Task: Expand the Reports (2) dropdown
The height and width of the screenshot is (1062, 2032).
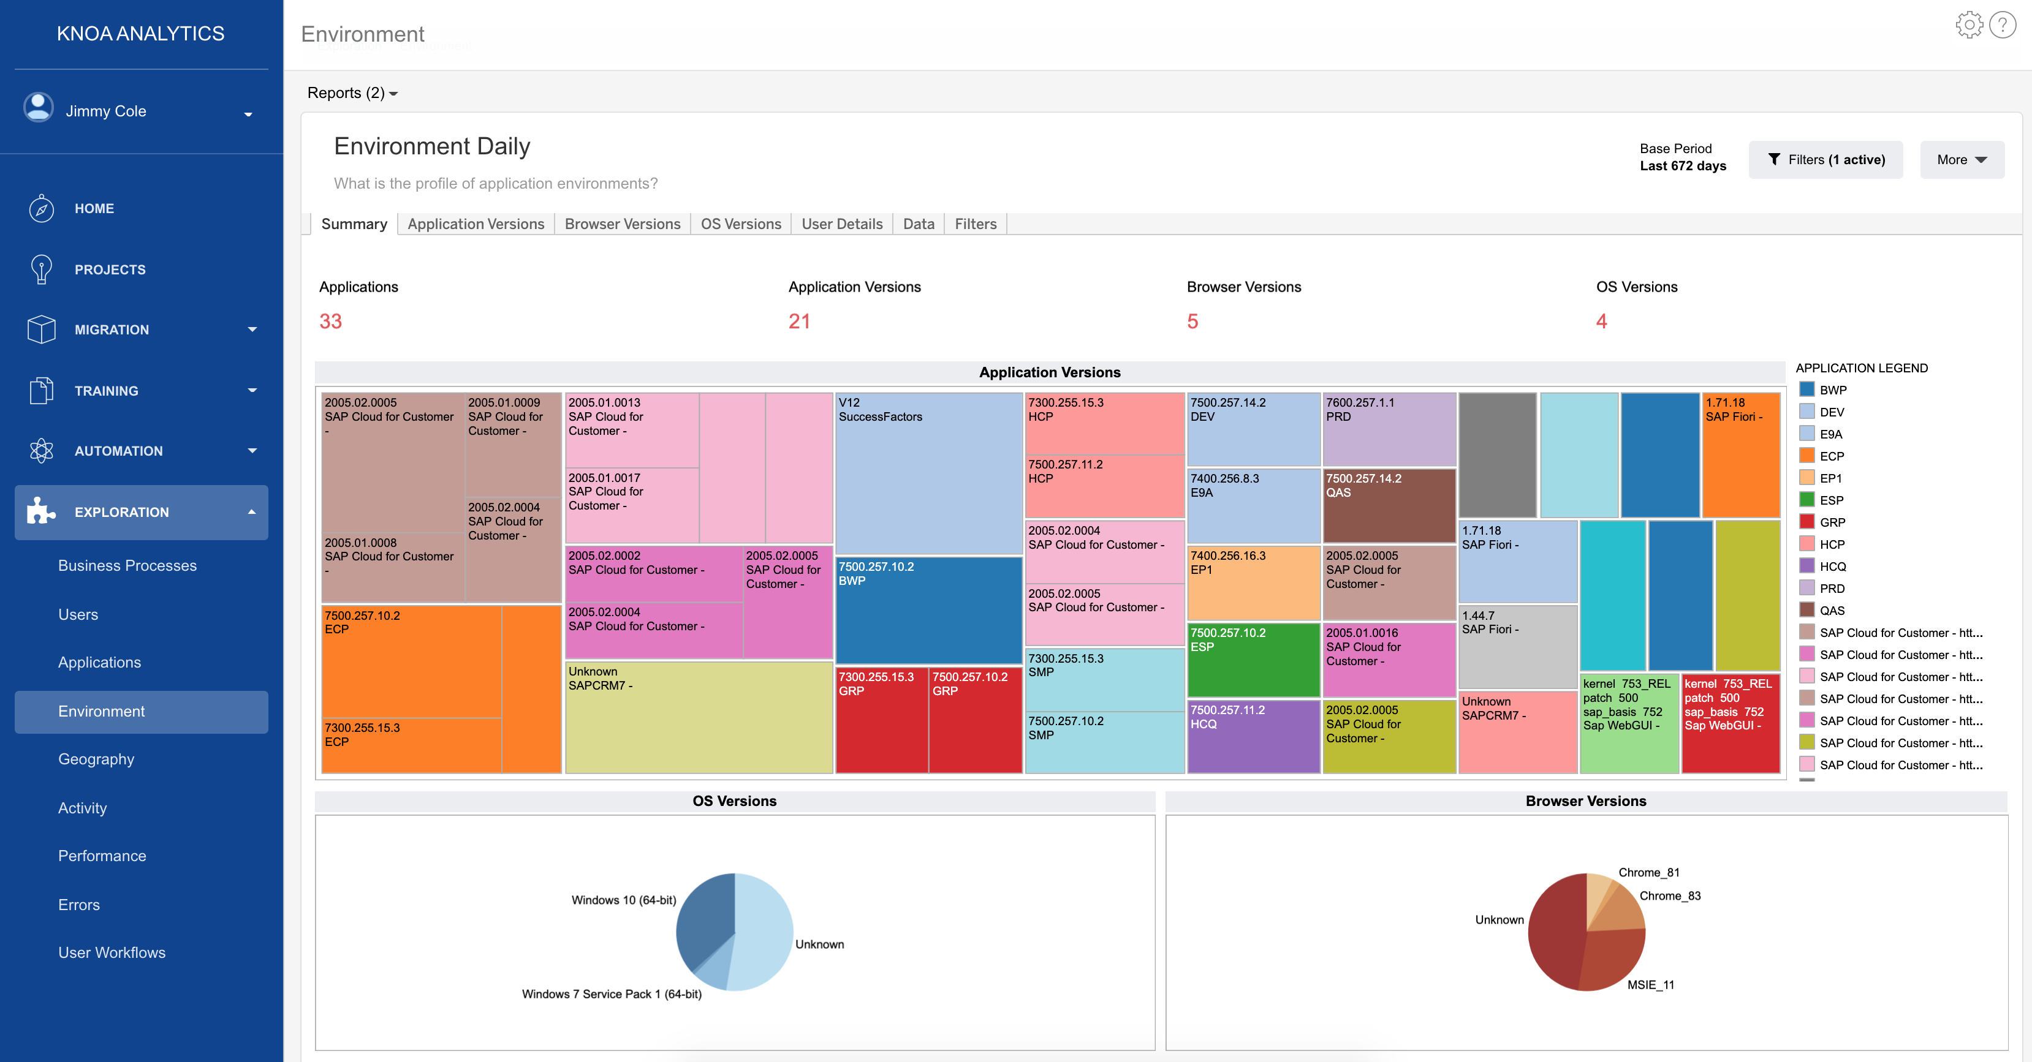Action: point(352,93)
